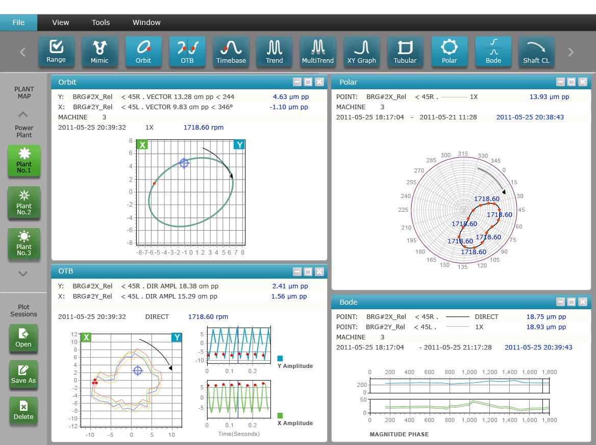Viewport: 596px width, 445px height.
Task: Click the -1.10 µm pp Orbit value
Action: [289, 107]
